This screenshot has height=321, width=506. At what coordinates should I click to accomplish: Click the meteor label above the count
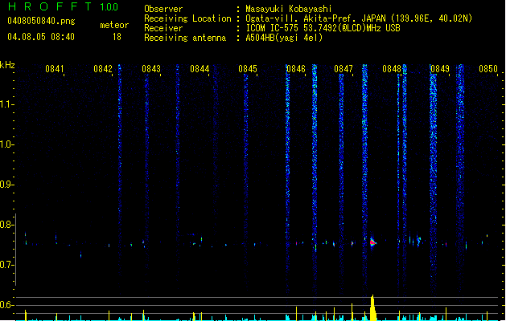pyautogui.click(x=114, y=25)
